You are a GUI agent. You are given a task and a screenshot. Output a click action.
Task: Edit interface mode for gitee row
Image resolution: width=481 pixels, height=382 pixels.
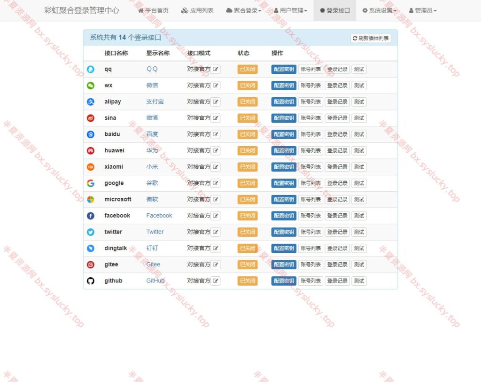[215, 265]
